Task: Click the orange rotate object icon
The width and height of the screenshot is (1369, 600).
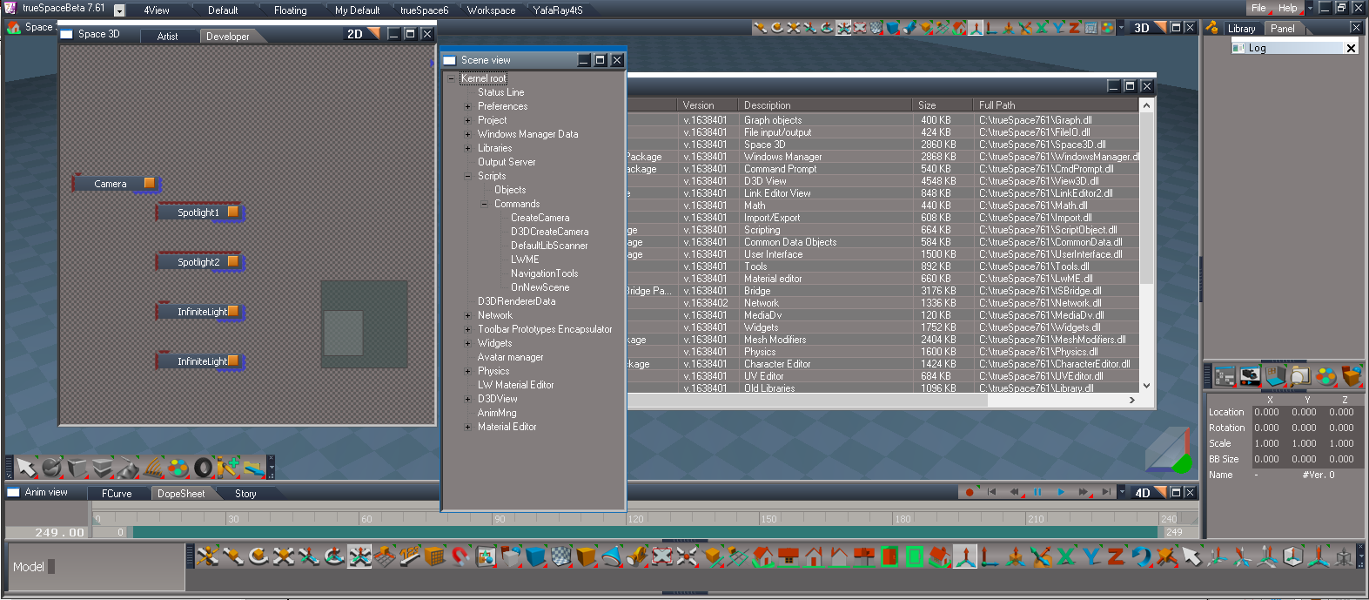Action: [x=258, y=556]
